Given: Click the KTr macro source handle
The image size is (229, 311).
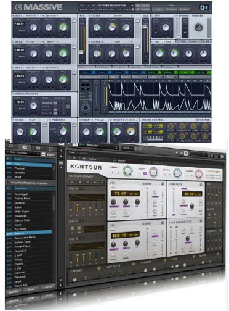Looking at the screenshot, I should (x=148, y=126).
